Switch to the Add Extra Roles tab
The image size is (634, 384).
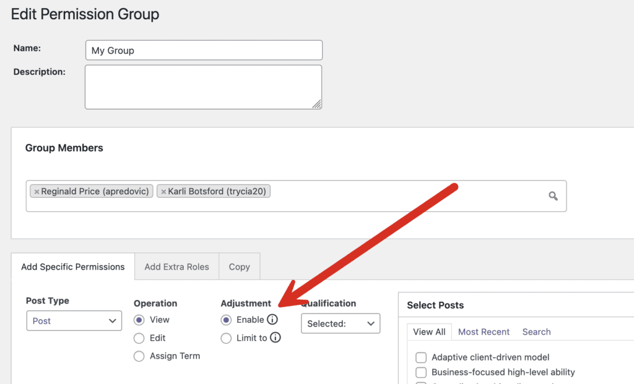(x=176, y=267)
